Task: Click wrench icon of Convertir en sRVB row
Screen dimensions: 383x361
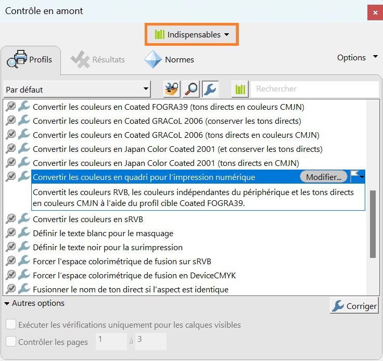Action: coord(24,218)
